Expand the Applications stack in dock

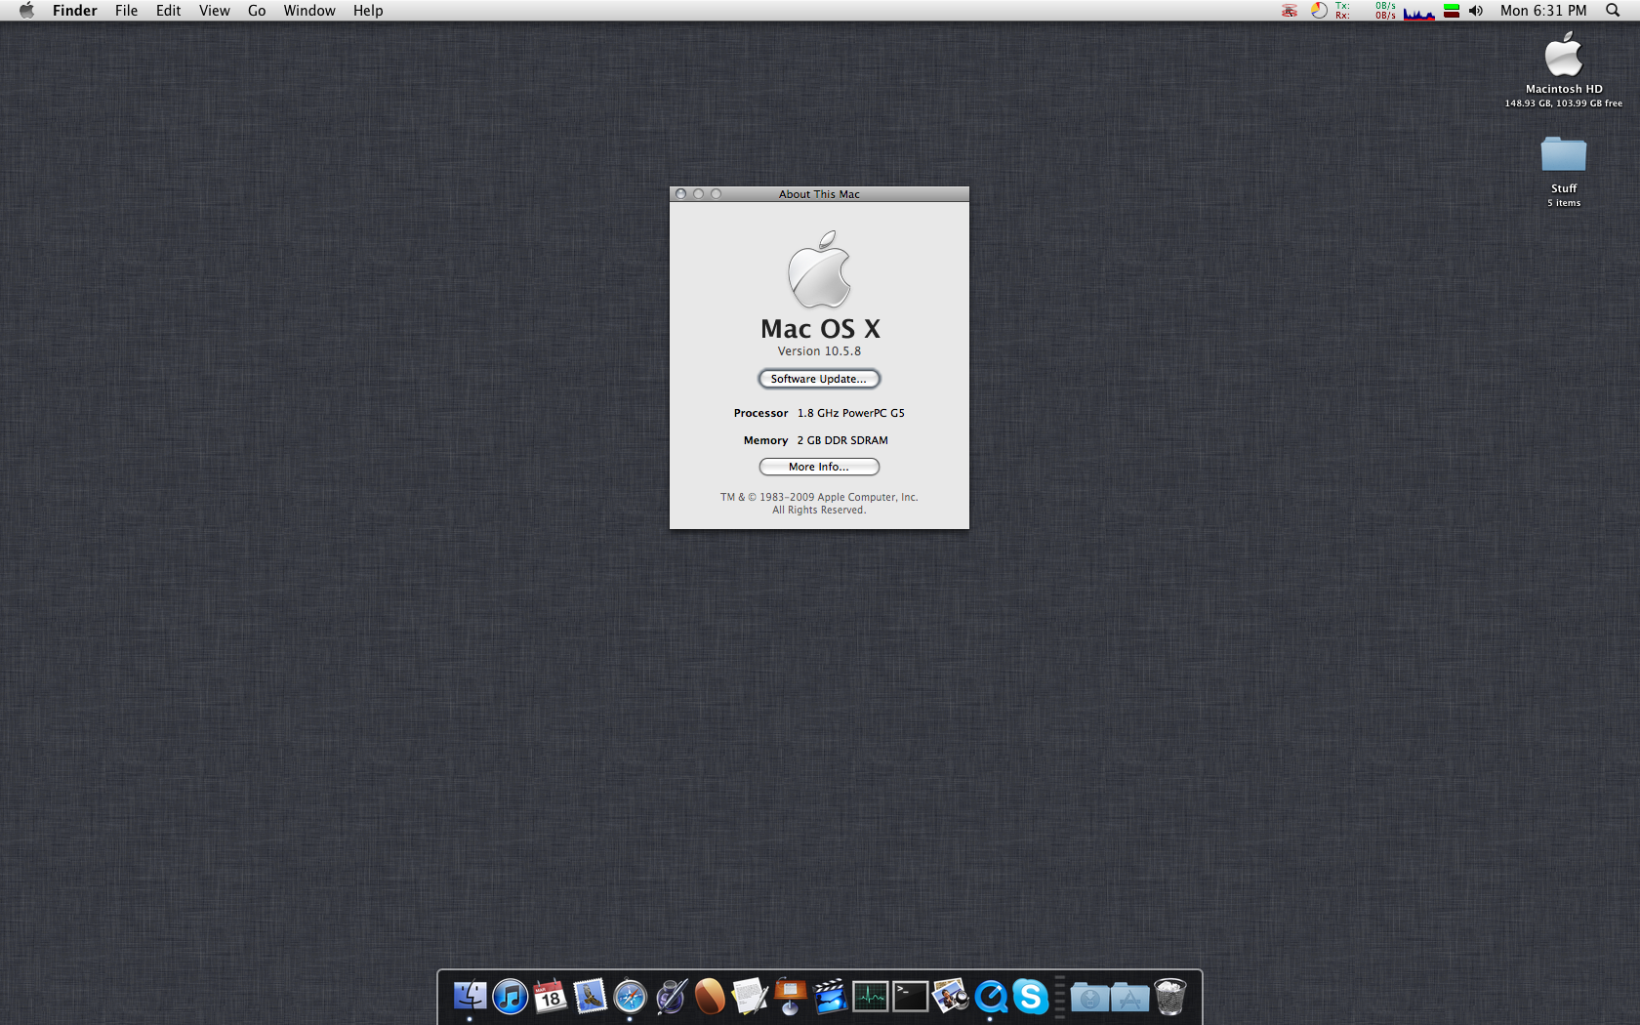pos(1129,997)
